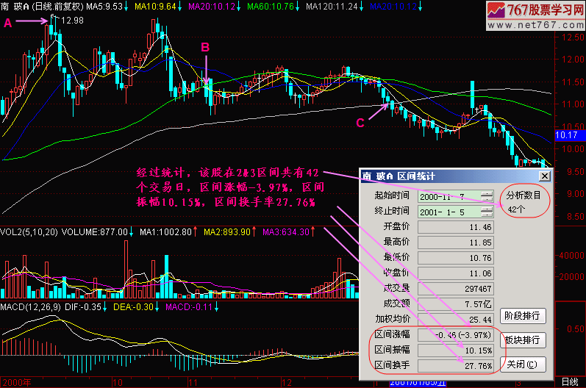Increase the 起始时间 date with up arrow

[x=486, y=193]
